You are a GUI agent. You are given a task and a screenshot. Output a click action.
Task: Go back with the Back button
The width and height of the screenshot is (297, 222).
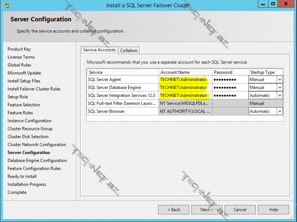click(x=173, y=210)
